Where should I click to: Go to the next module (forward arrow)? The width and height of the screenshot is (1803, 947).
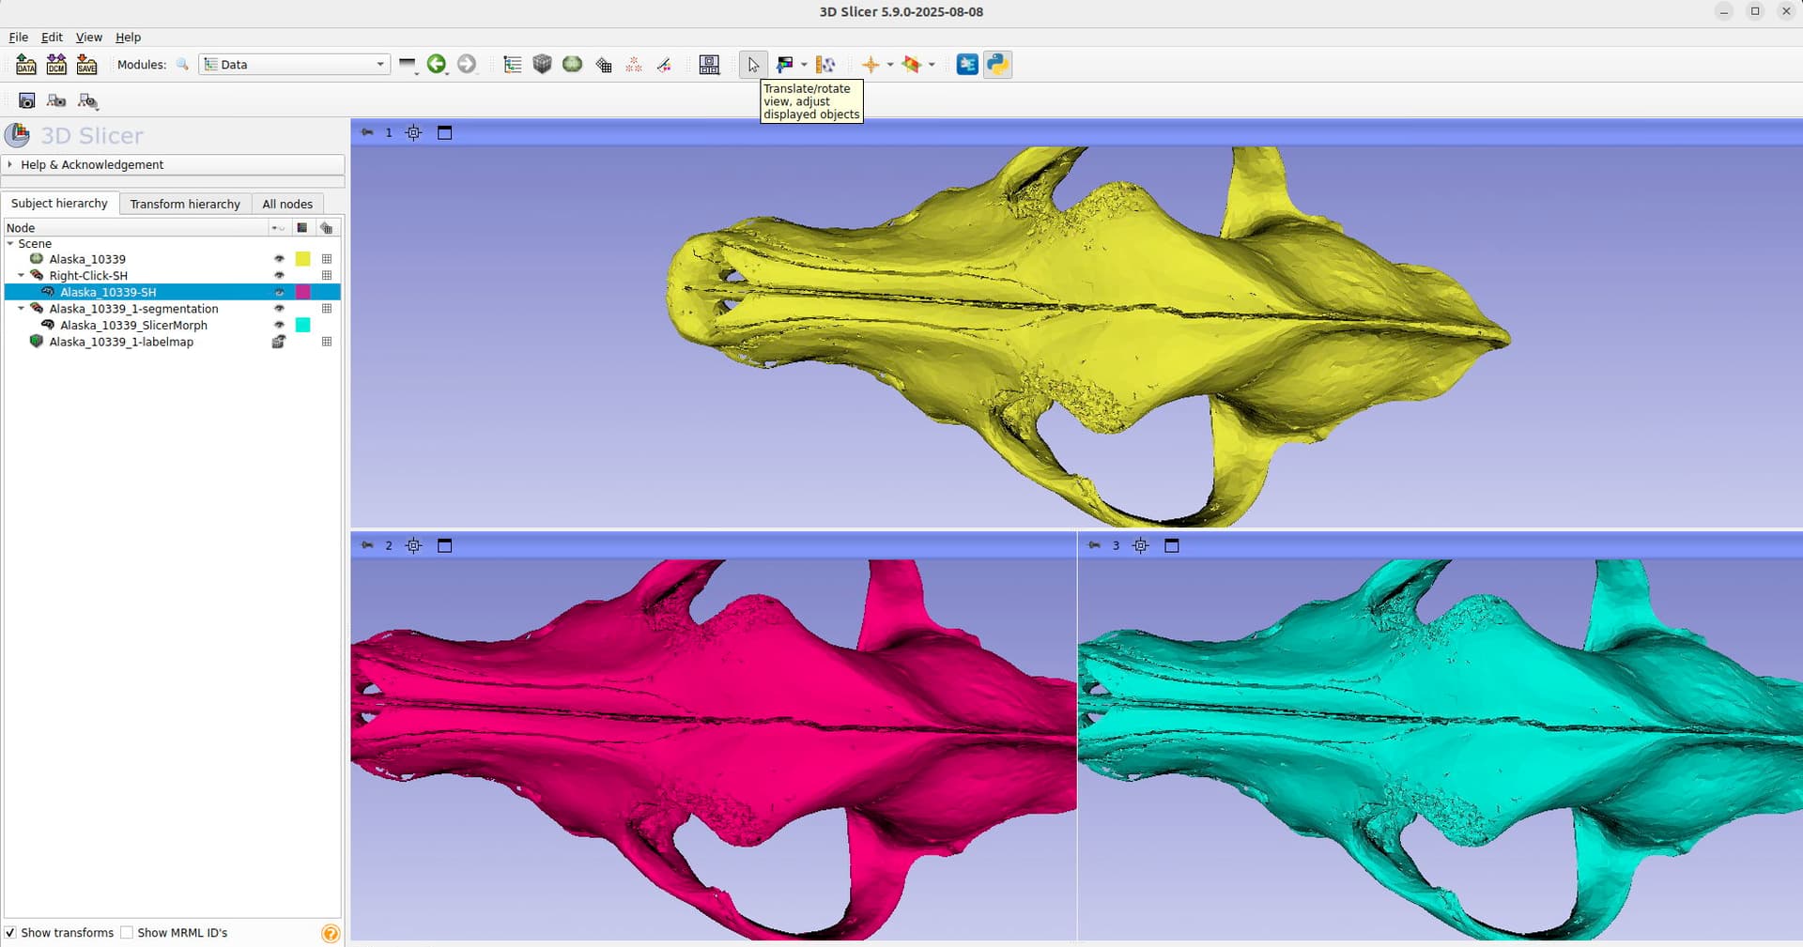[467, 65]
